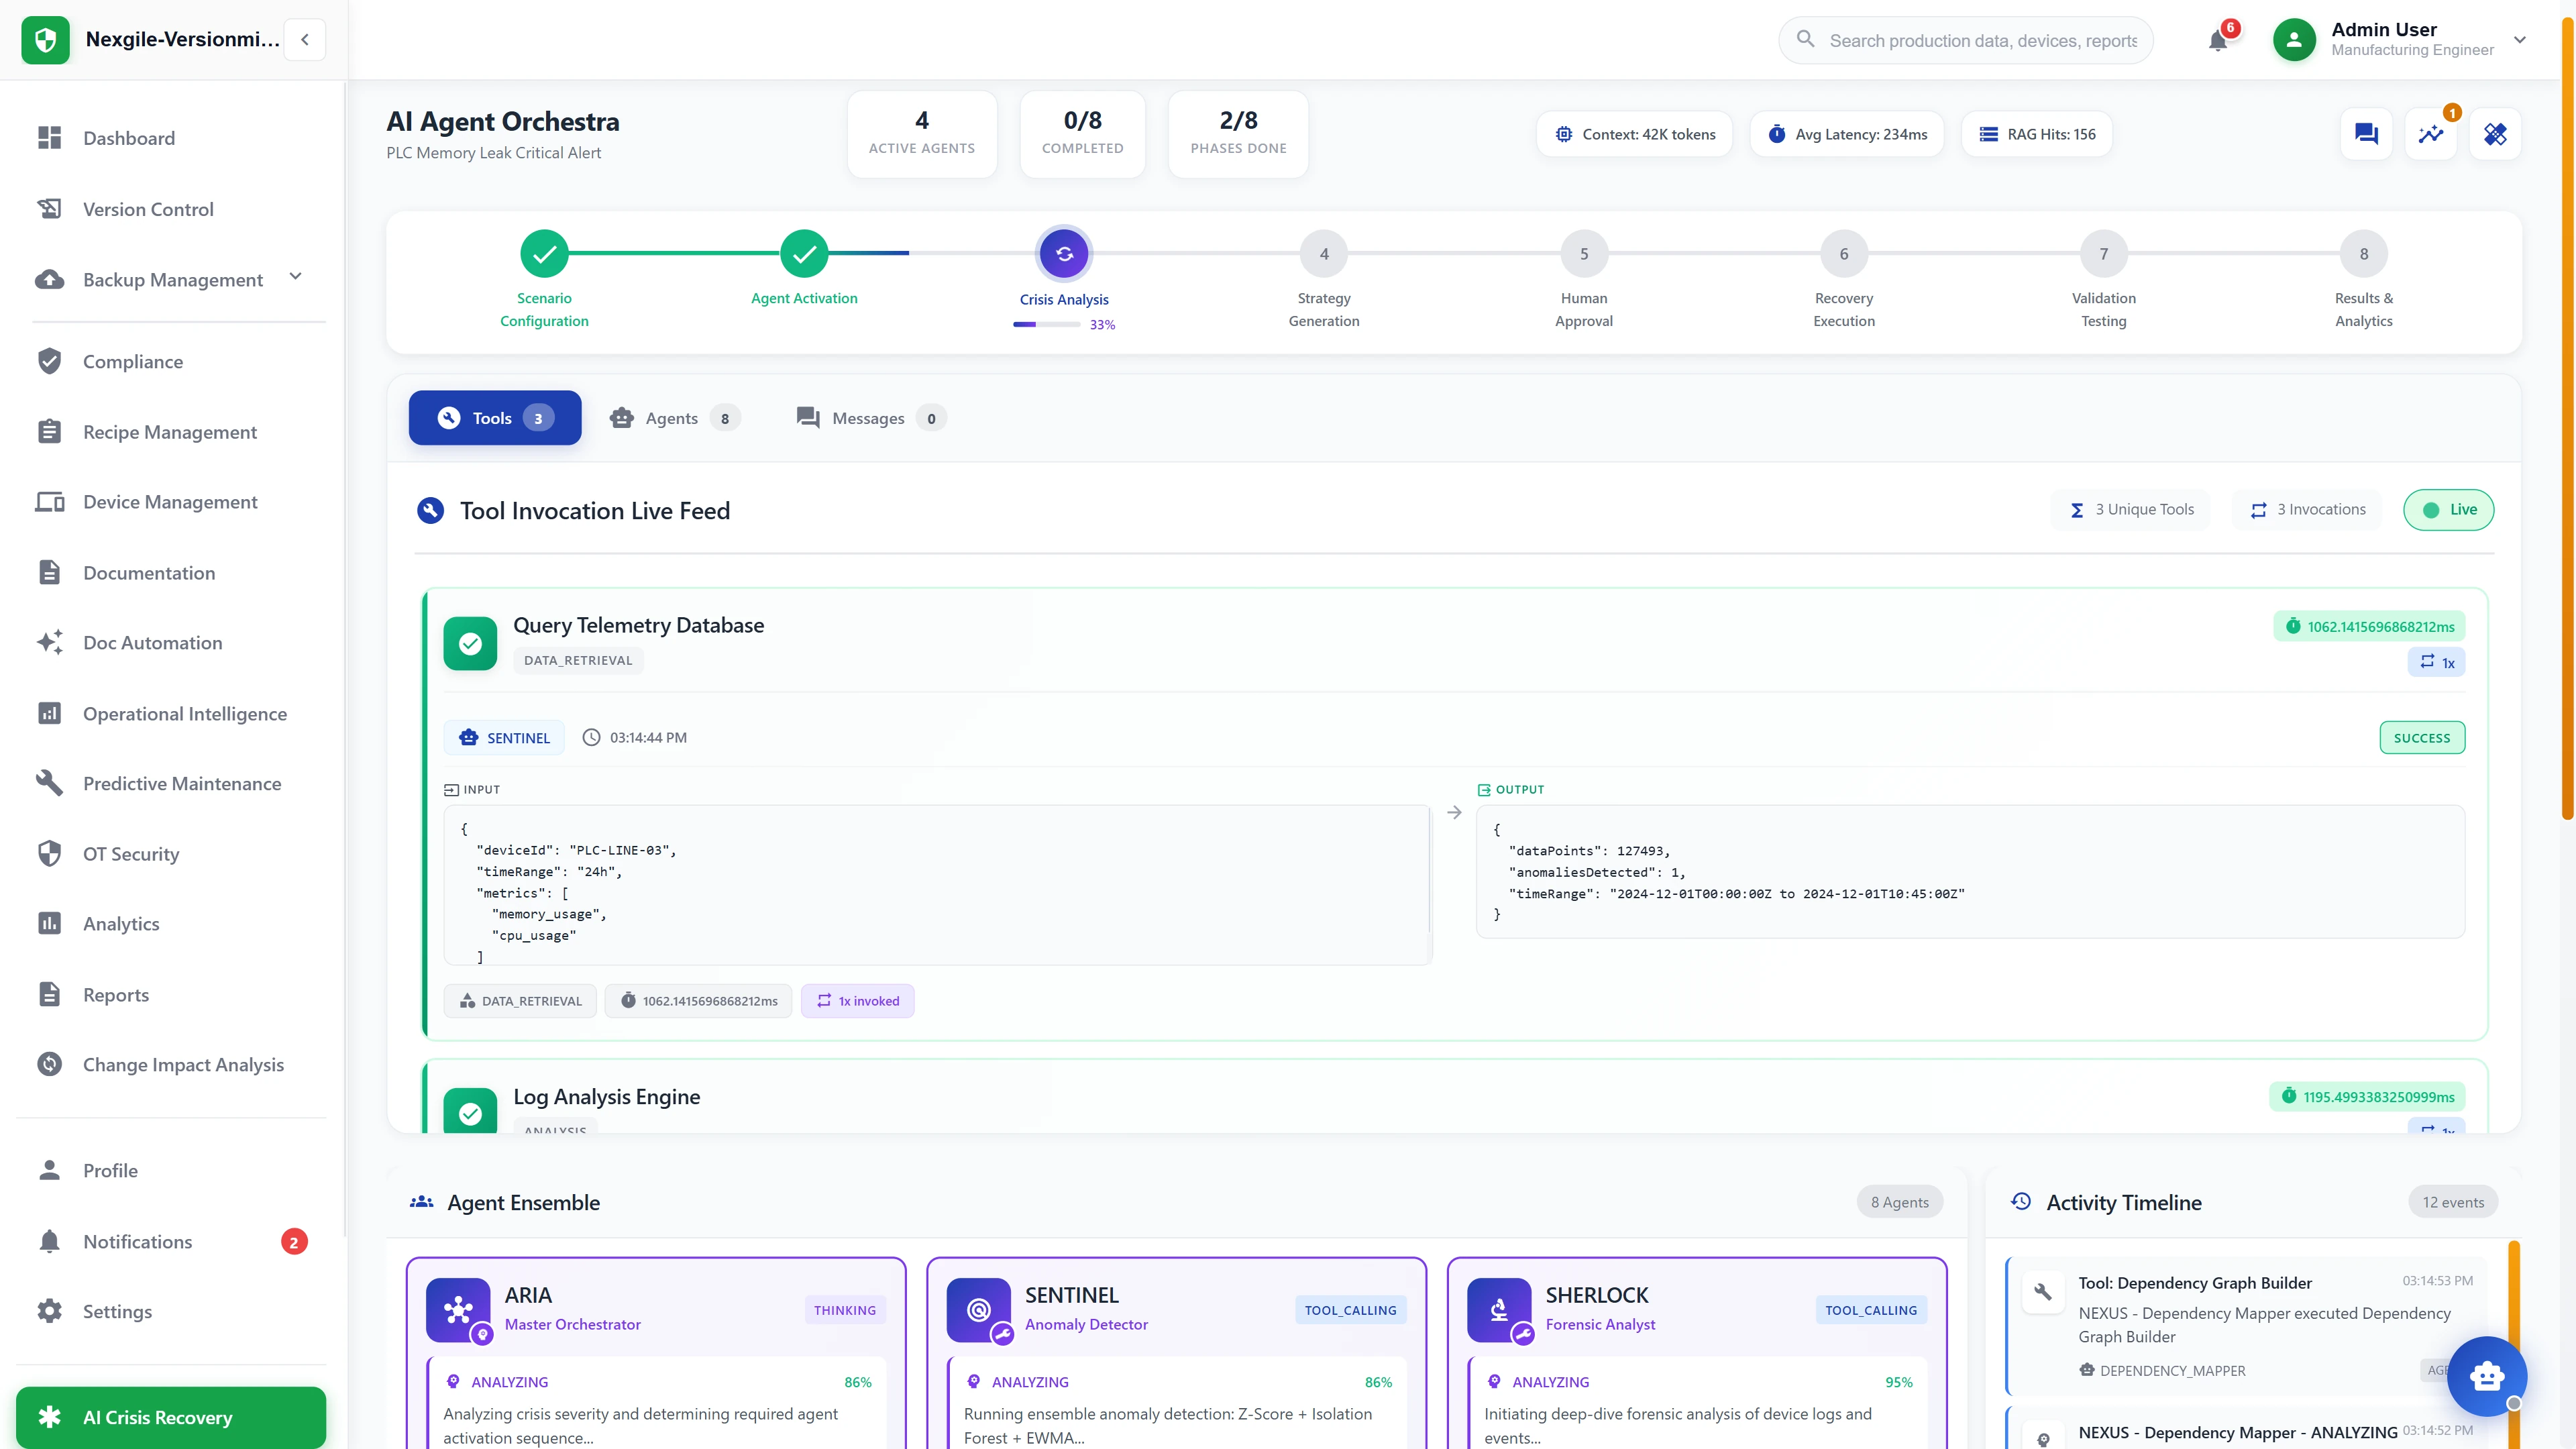
Task: Click the auto-fix patch icon at top right
Action: click(x=2495, y=133)
